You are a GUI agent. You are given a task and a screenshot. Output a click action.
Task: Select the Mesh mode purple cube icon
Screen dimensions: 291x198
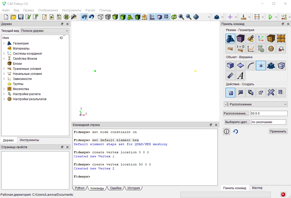point(241,38)
